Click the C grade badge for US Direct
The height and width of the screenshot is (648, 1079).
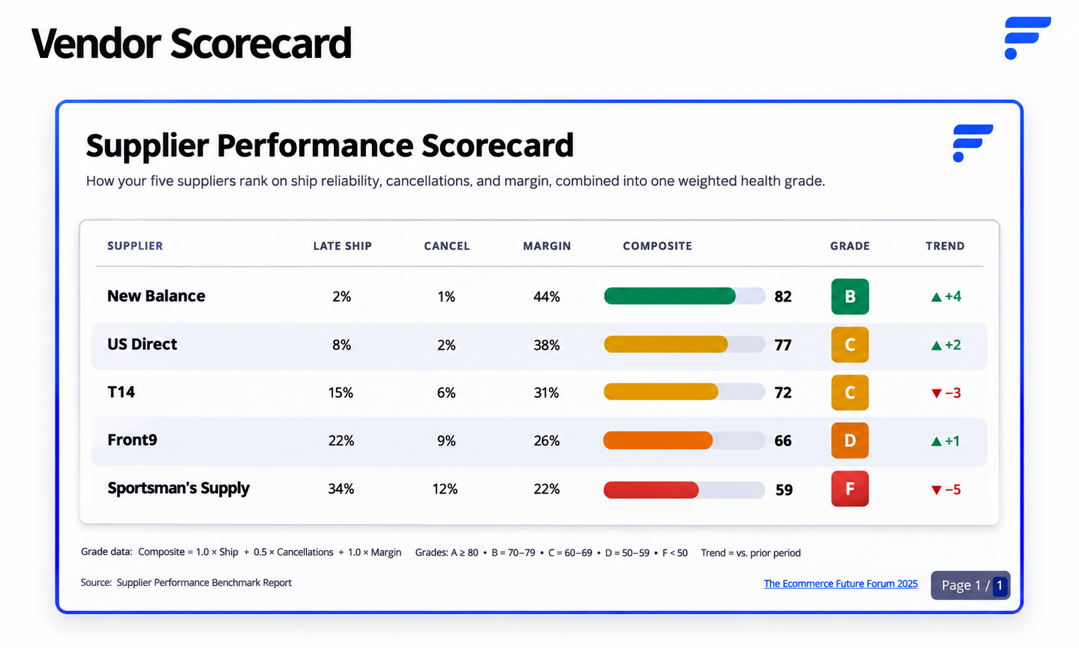point(850,345)
